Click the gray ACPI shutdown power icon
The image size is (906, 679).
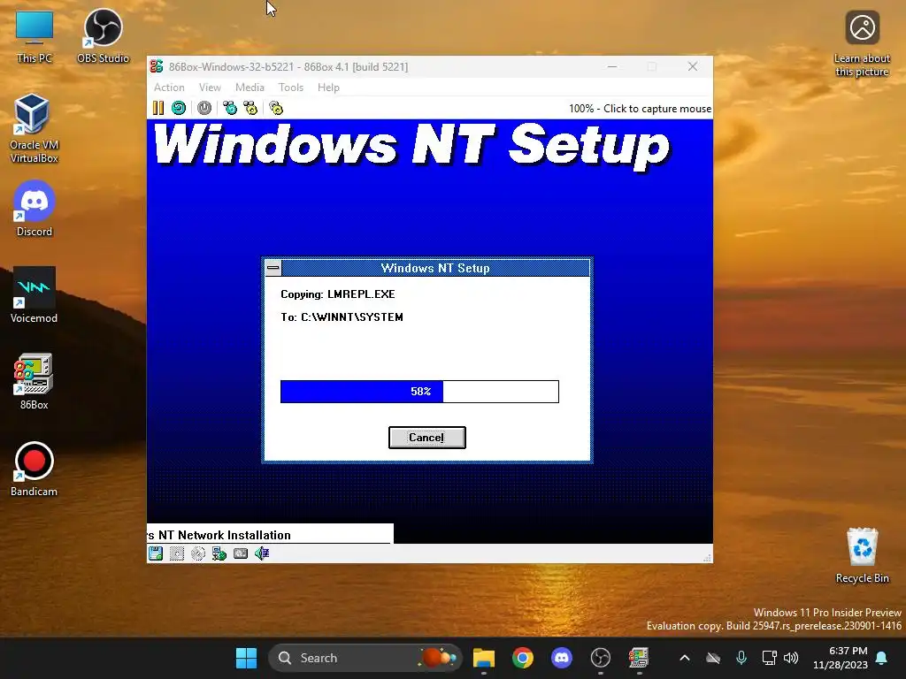(x=204, y=108)
